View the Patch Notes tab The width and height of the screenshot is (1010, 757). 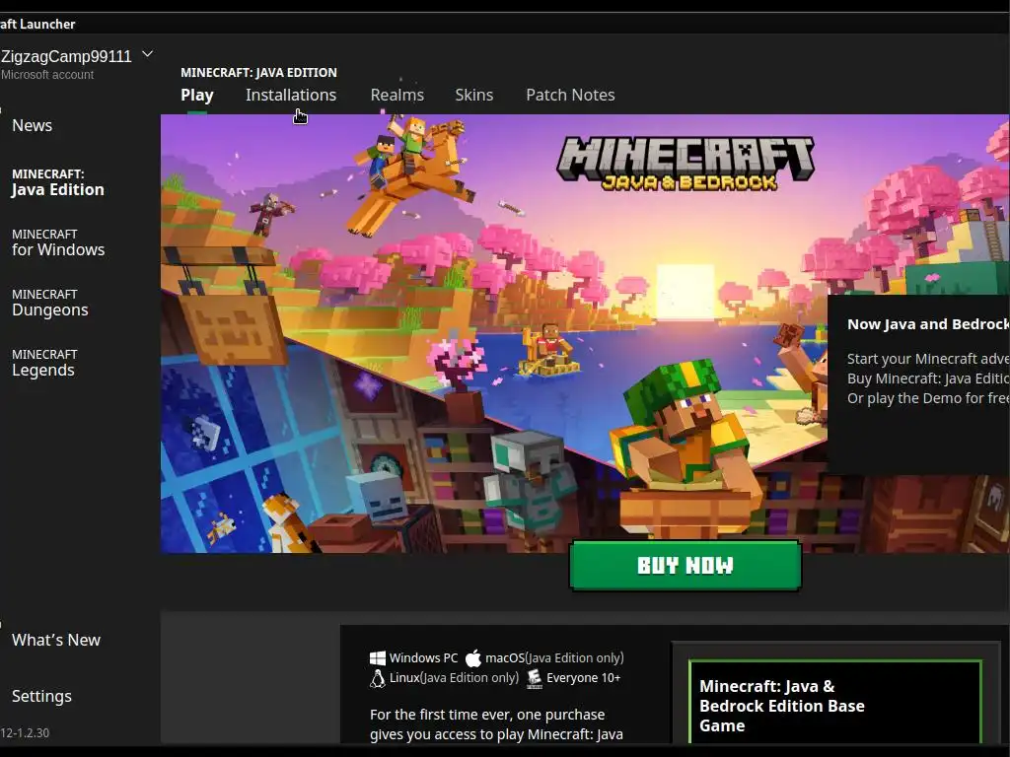[570, 96]
